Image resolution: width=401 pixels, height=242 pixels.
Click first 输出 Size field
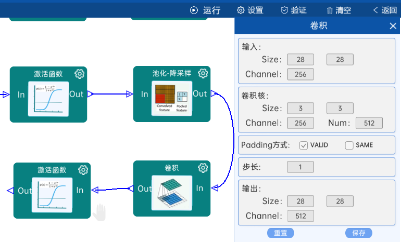point(300,201)
